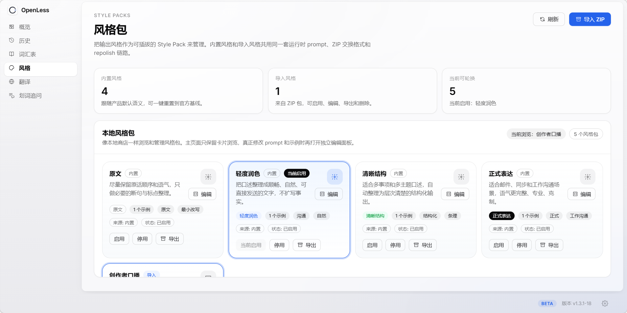Click the 当前可轮换 stat card
The width and height of the screenshot is (627, 313).
coord(526,91)
